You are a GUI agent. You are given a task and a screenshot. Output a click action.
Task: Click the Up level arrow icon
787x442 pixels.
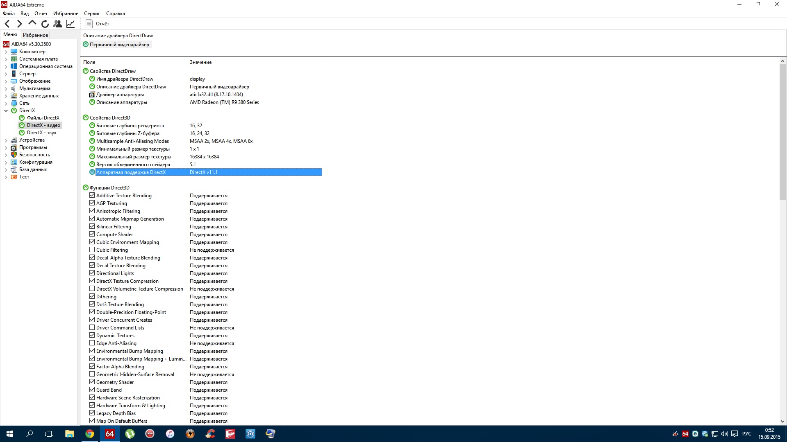pos(32,23)
